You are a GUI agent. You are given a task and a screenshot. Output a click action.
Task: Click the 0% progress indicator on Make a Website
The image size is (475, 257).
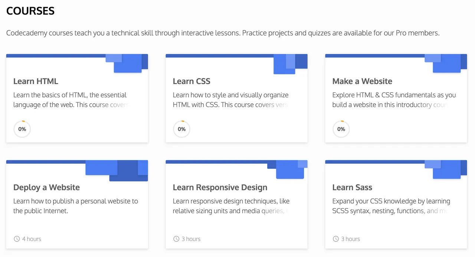click(x=341, y=129)
